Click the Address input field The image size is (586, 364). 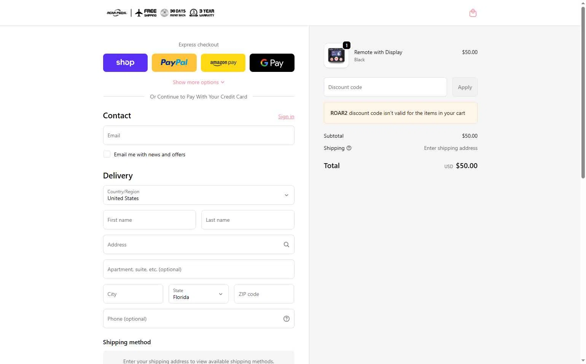(x=199, y=245)
